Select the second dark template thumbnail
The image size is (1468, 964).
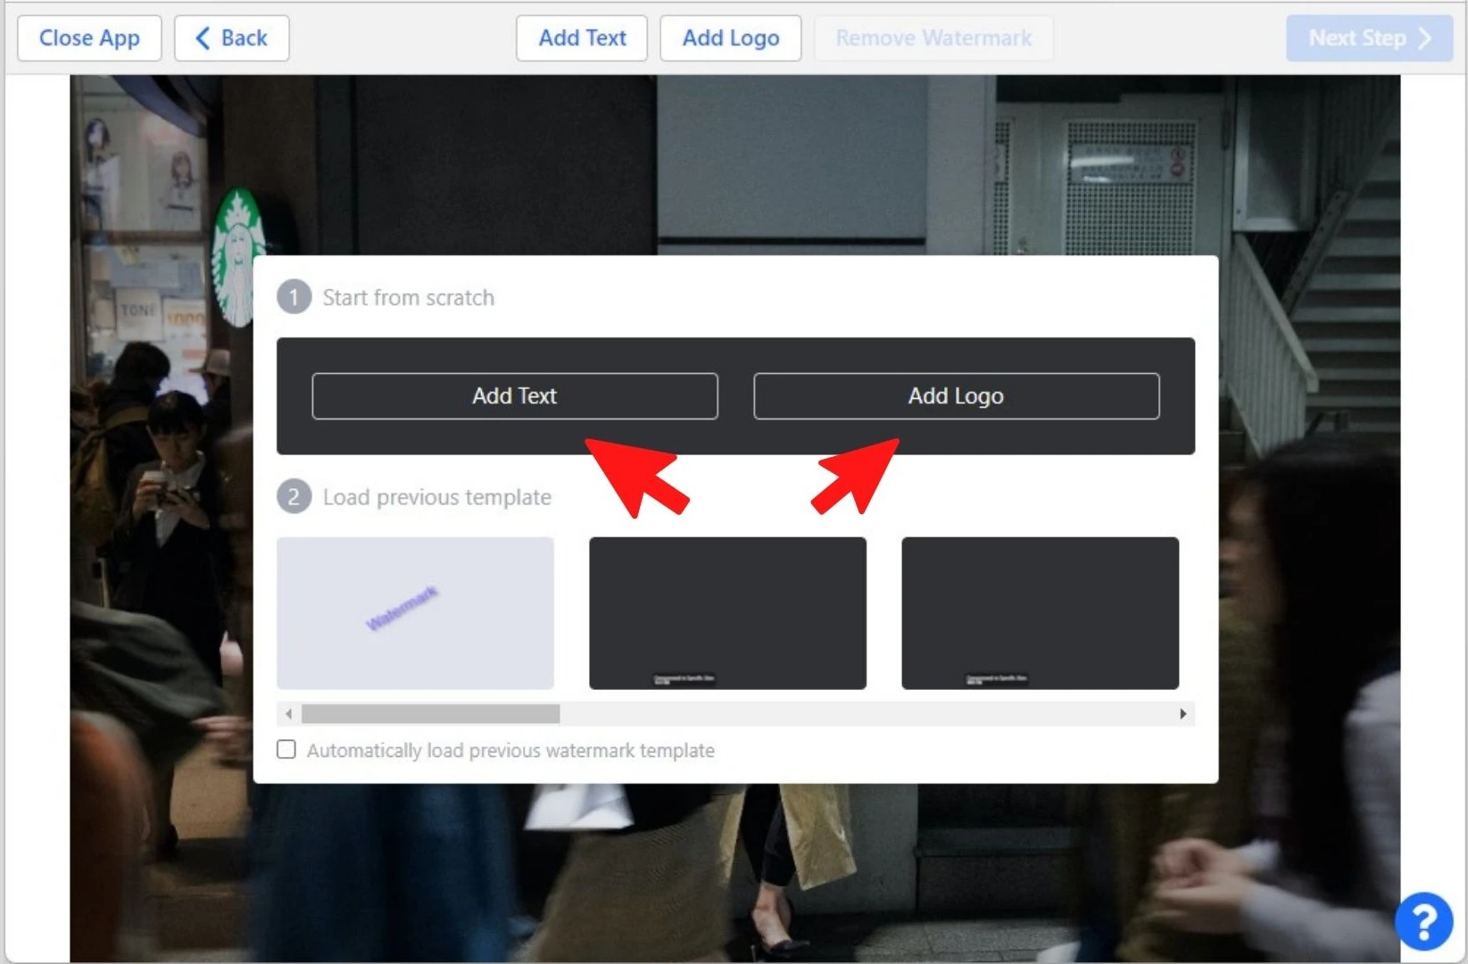(x=728, y=613)
